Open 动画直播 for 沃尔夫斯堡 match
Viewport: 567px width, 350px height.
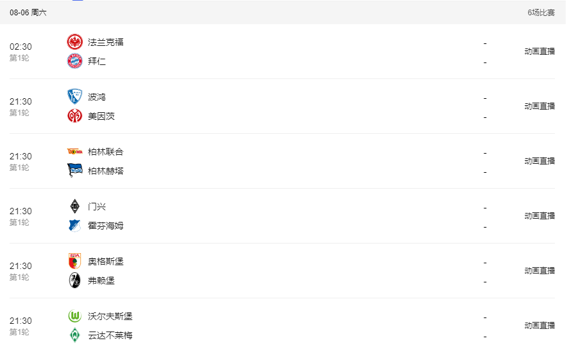click(x=540, y=325)
